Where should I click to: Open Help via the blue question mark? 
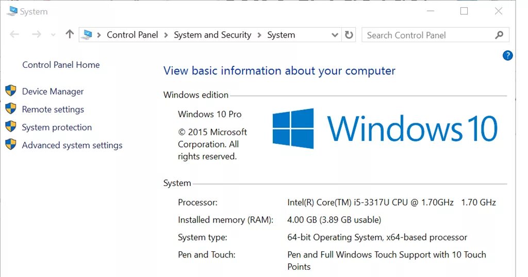click(x=507, y=56)
